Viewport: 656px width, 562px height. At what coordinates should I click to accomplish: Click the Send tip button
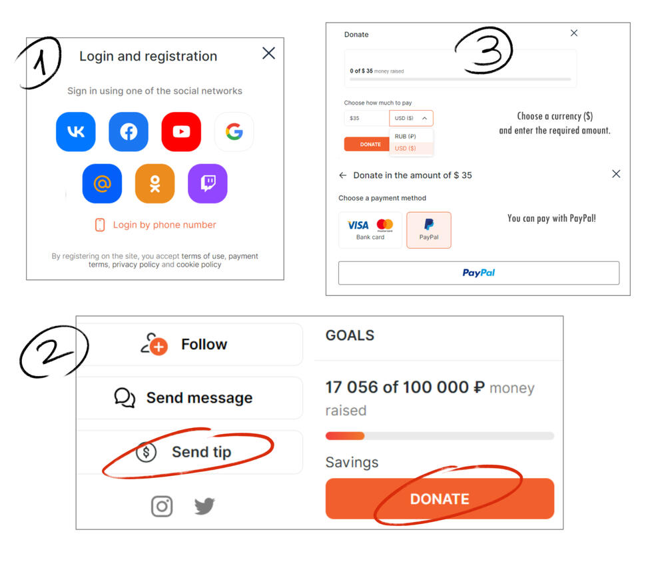(x=190, y=452)
